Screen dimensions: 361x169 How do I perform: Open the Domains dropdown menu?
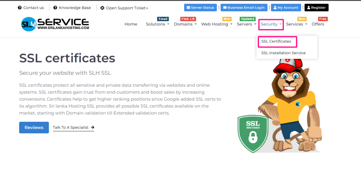point(185,24)
